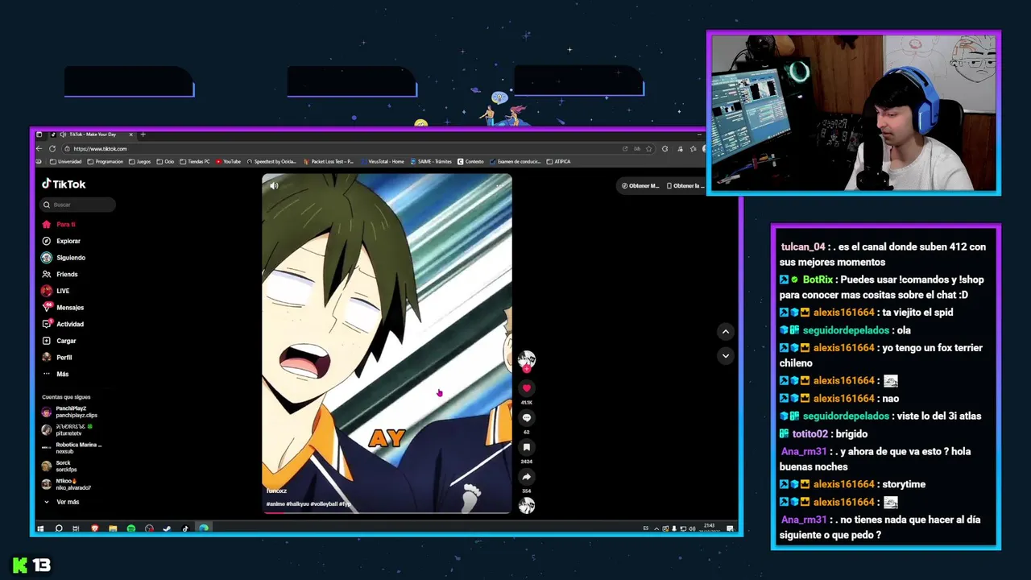1031x580 pixels.
Task: Open the ATIPICA bookmarks folder
Action: click(558, 162)
